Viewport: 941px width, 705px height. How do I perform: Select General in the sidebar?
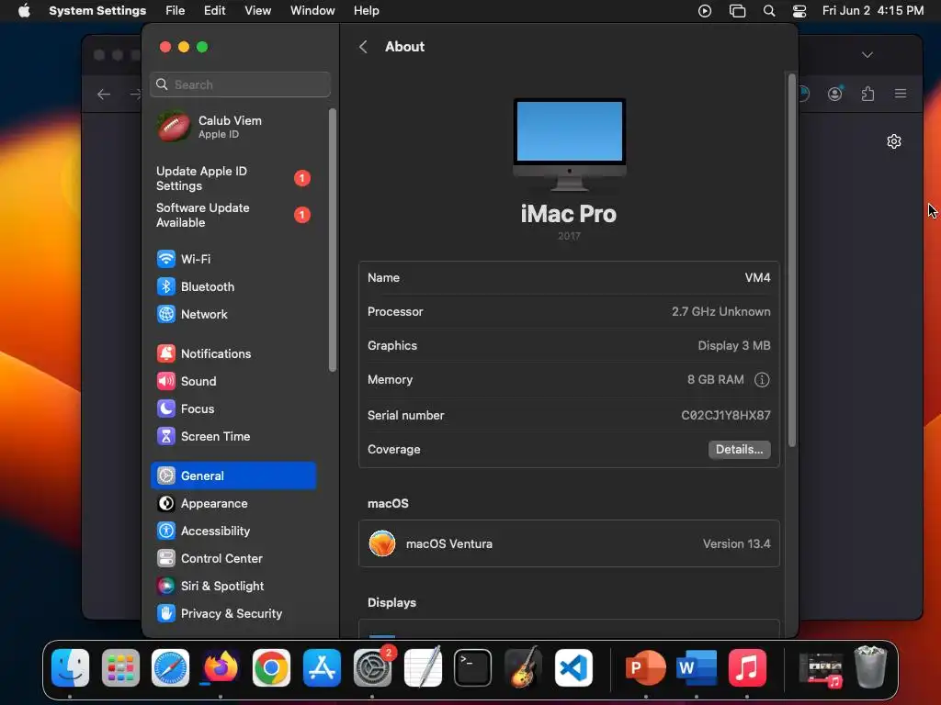coord(232,476)
